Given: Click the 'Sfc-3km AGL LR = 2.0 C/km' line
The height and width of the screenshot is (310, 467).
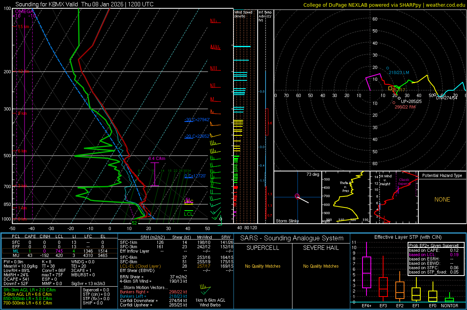Looking at the screenshot, I should pyautogui.click(x=30, y=290).
